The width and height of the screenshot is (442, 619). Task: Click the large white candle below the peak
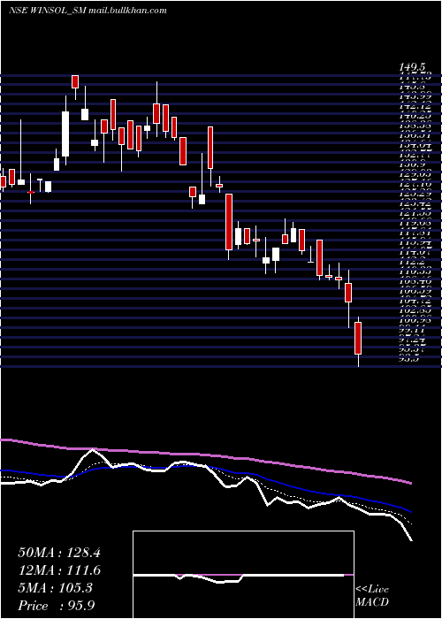[65, 134]
